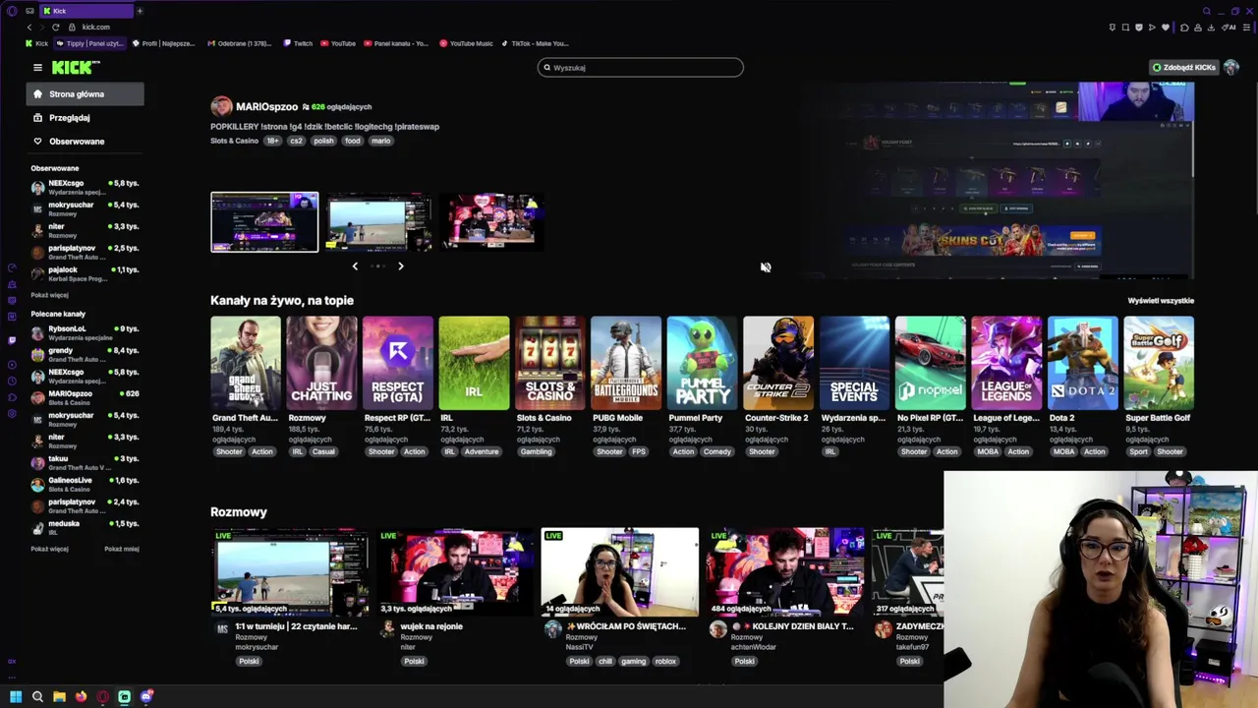Open the Twitch bookmark

click(x=298, y=43)
